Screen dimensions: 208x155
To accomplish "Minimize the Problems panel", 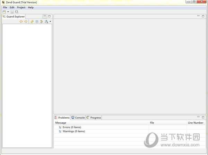I will [198, 117].
